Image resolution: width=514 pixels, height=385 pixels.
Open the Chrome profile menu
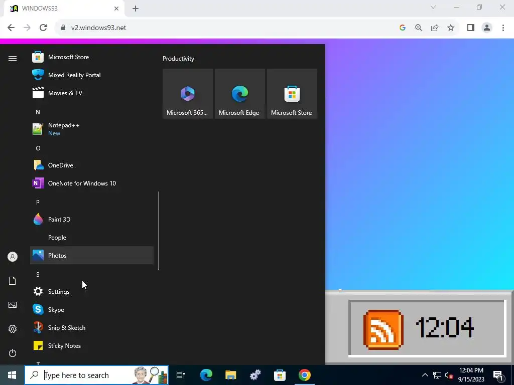tap(487, 28)
